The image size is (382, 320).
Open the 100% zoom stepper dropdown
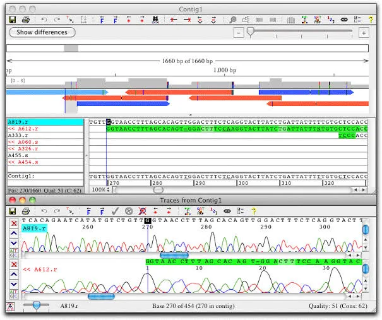101,189
